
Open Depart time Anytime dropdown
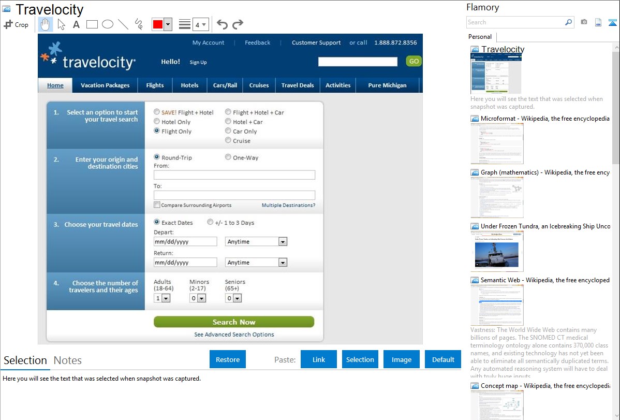tap(283, 241)
